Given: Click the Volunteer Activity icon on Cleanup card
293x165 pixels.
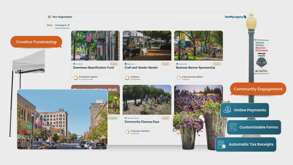Looking at the screenshot, I should point(126,118).
